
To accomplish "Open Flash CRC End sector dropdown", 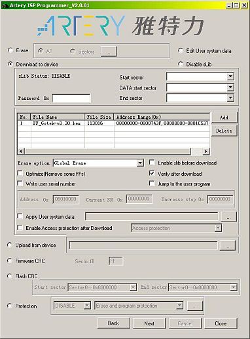I will pos(233,287).
